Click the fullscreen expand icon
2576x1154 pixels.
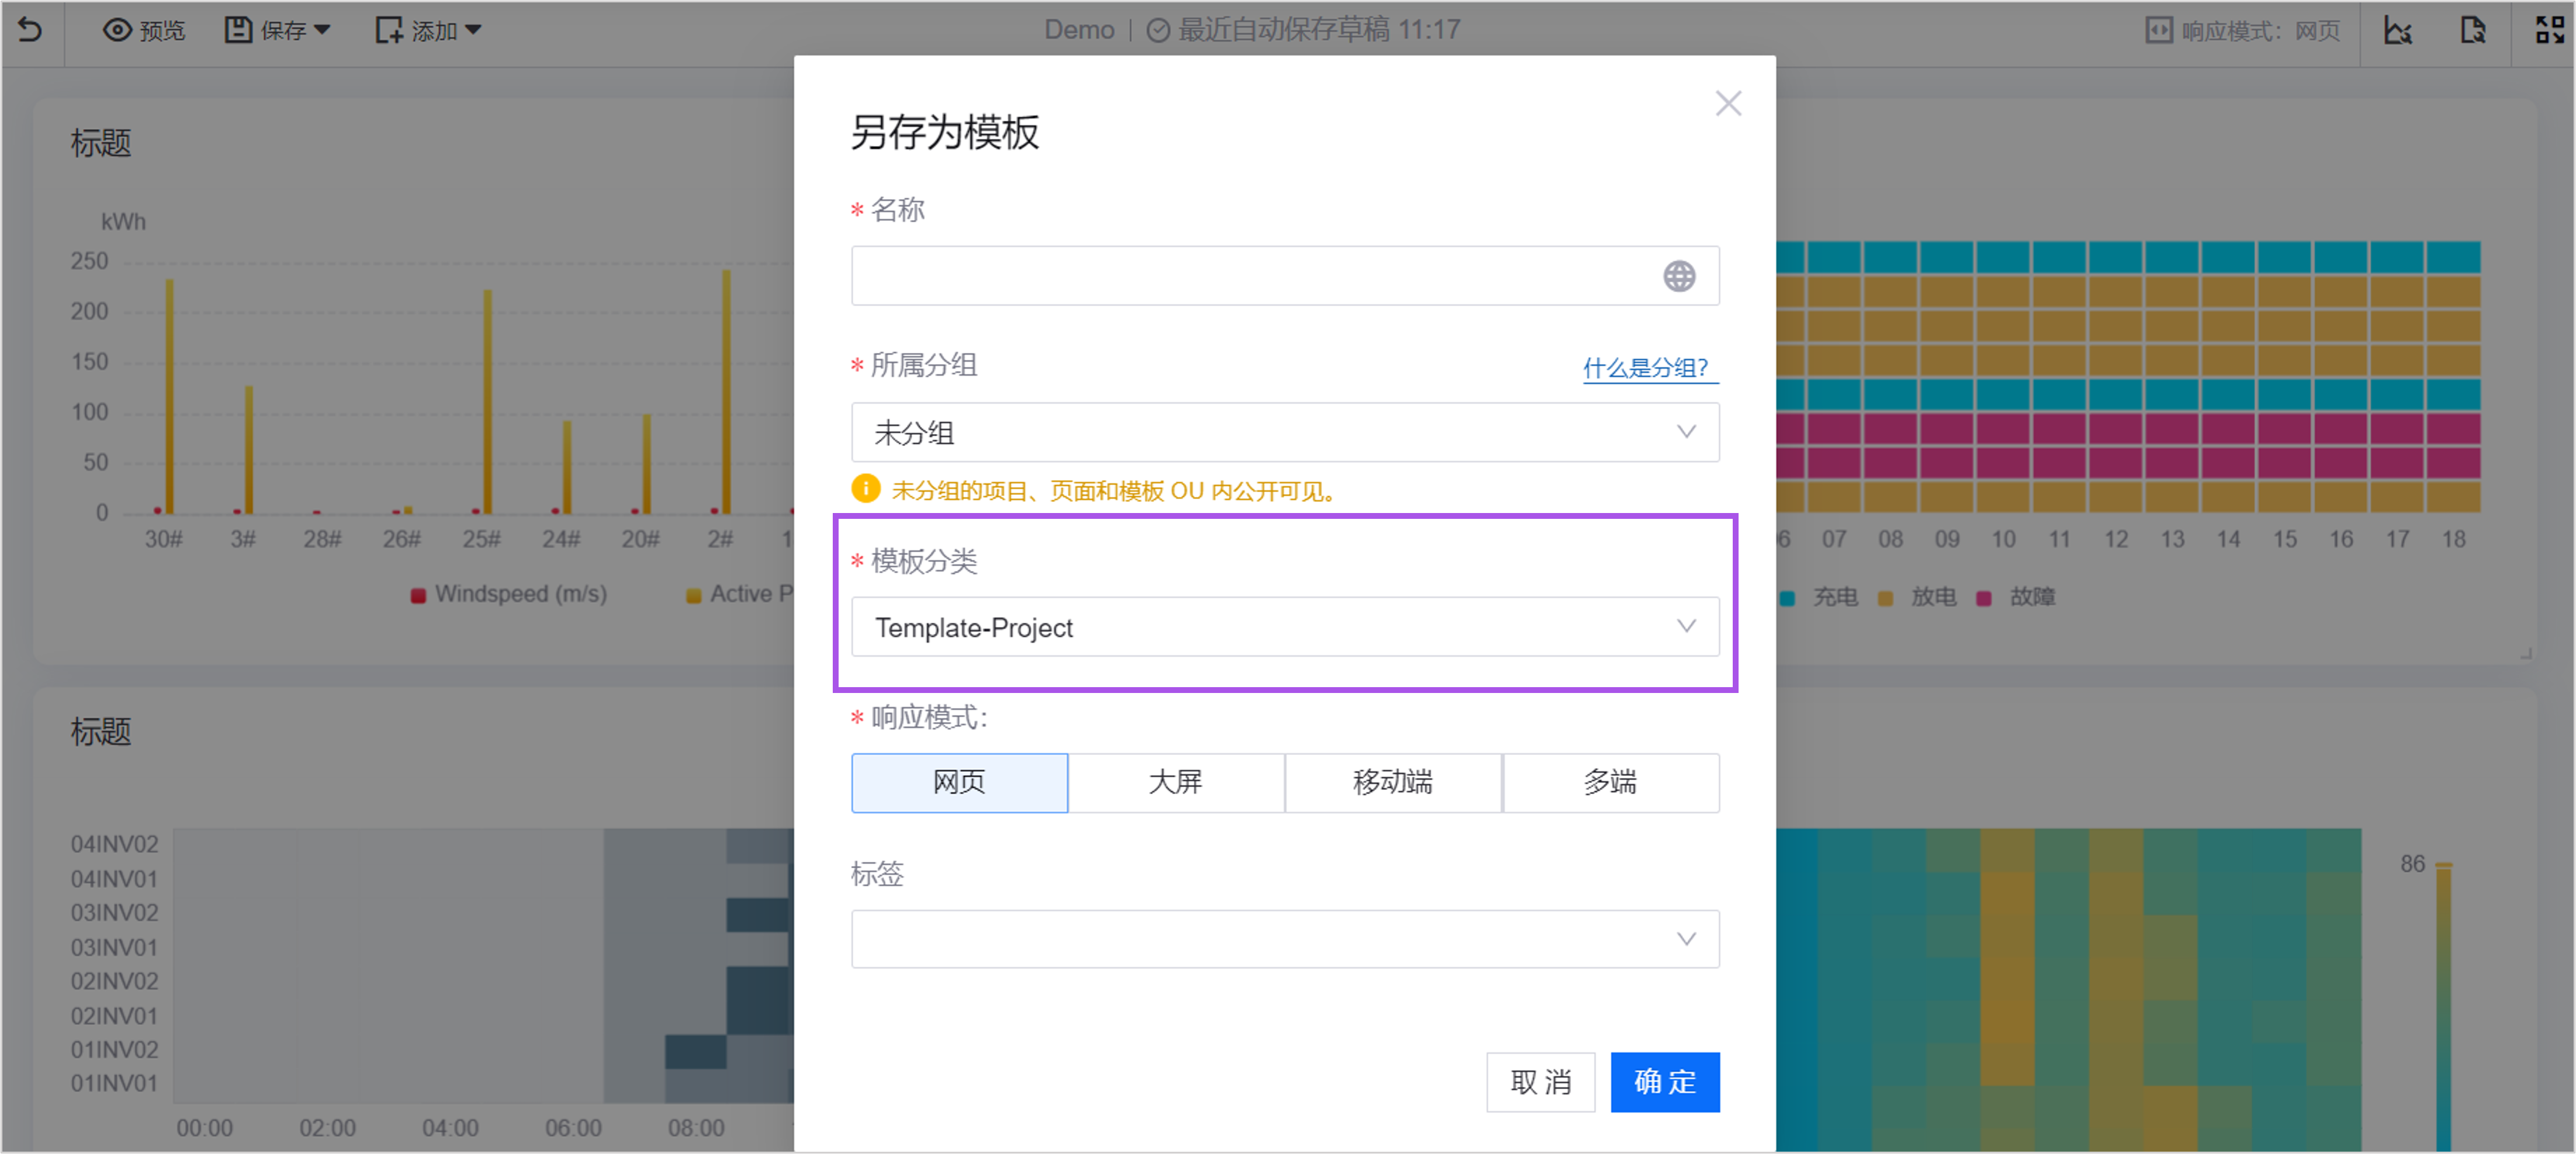[2549, 30]
